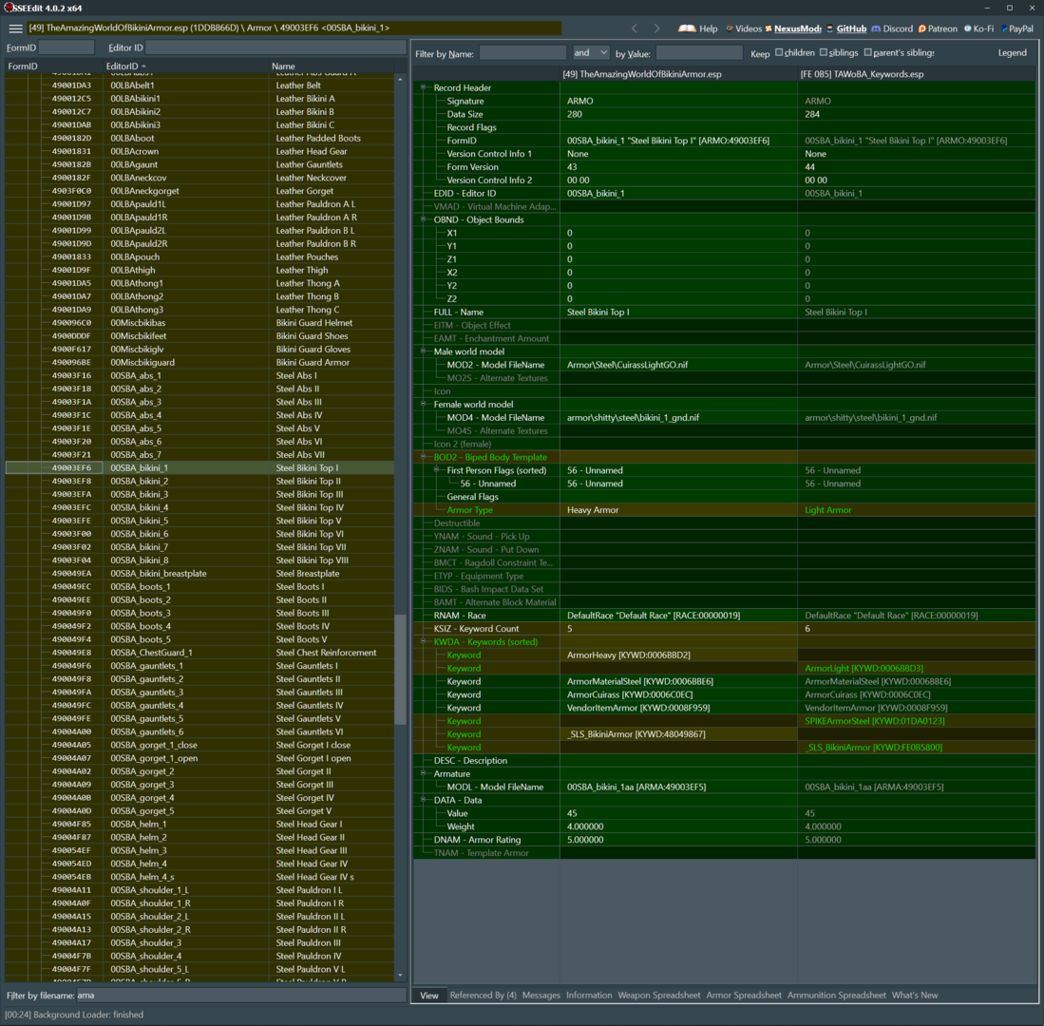Image resolution: width=1044 pixels, height=1026 pixels.
Task: Switch to the Referenced By (4) tab
Action: click(x=483, y=996)
